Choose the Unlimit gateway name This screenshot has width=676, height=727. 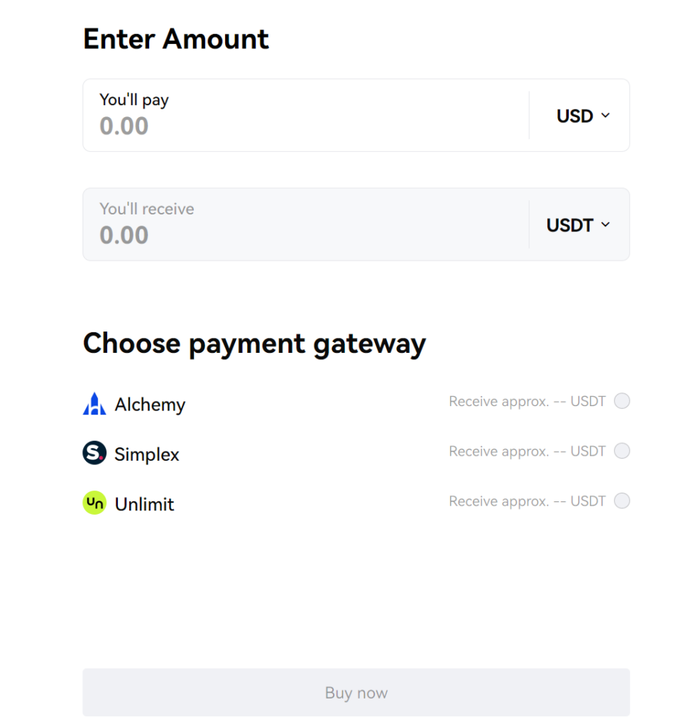tap(145, 504)
